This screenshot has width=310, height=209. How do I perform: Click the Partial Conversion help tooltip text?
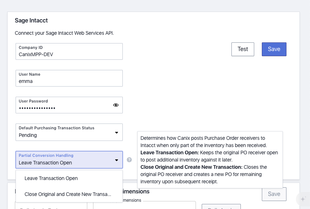pyautogui.click(x=210, y=160)
